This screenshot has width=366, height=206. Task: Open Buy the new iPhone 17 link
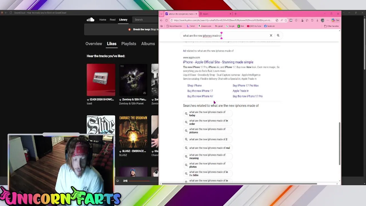(200, 91)
